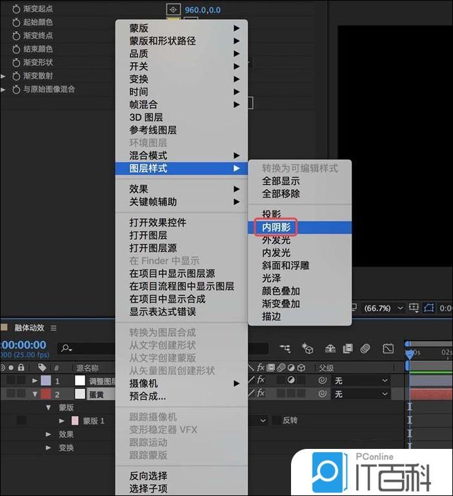Click the region of interest icon

[414, 308]
